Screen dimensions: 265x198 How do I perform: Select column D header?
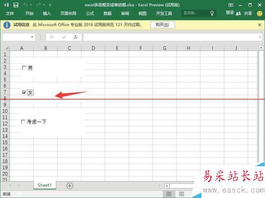[x=93, y=48]
